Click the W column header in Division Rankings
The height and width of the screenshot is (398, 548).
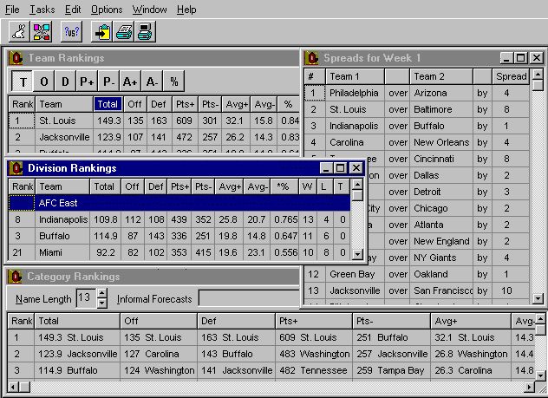(x=308, y=186)
